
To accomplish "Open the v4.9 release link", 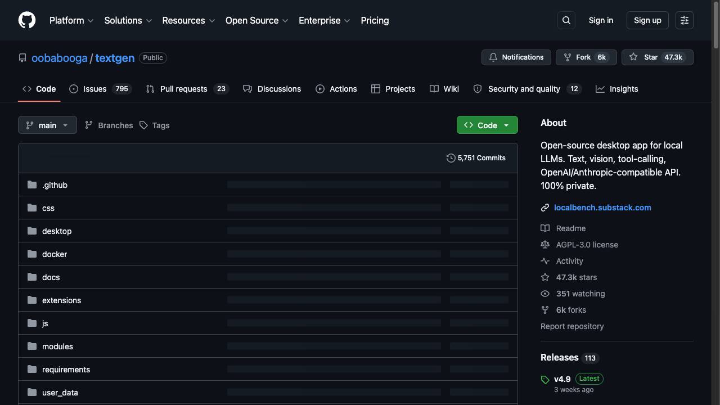I will click(x=562, y=379).
